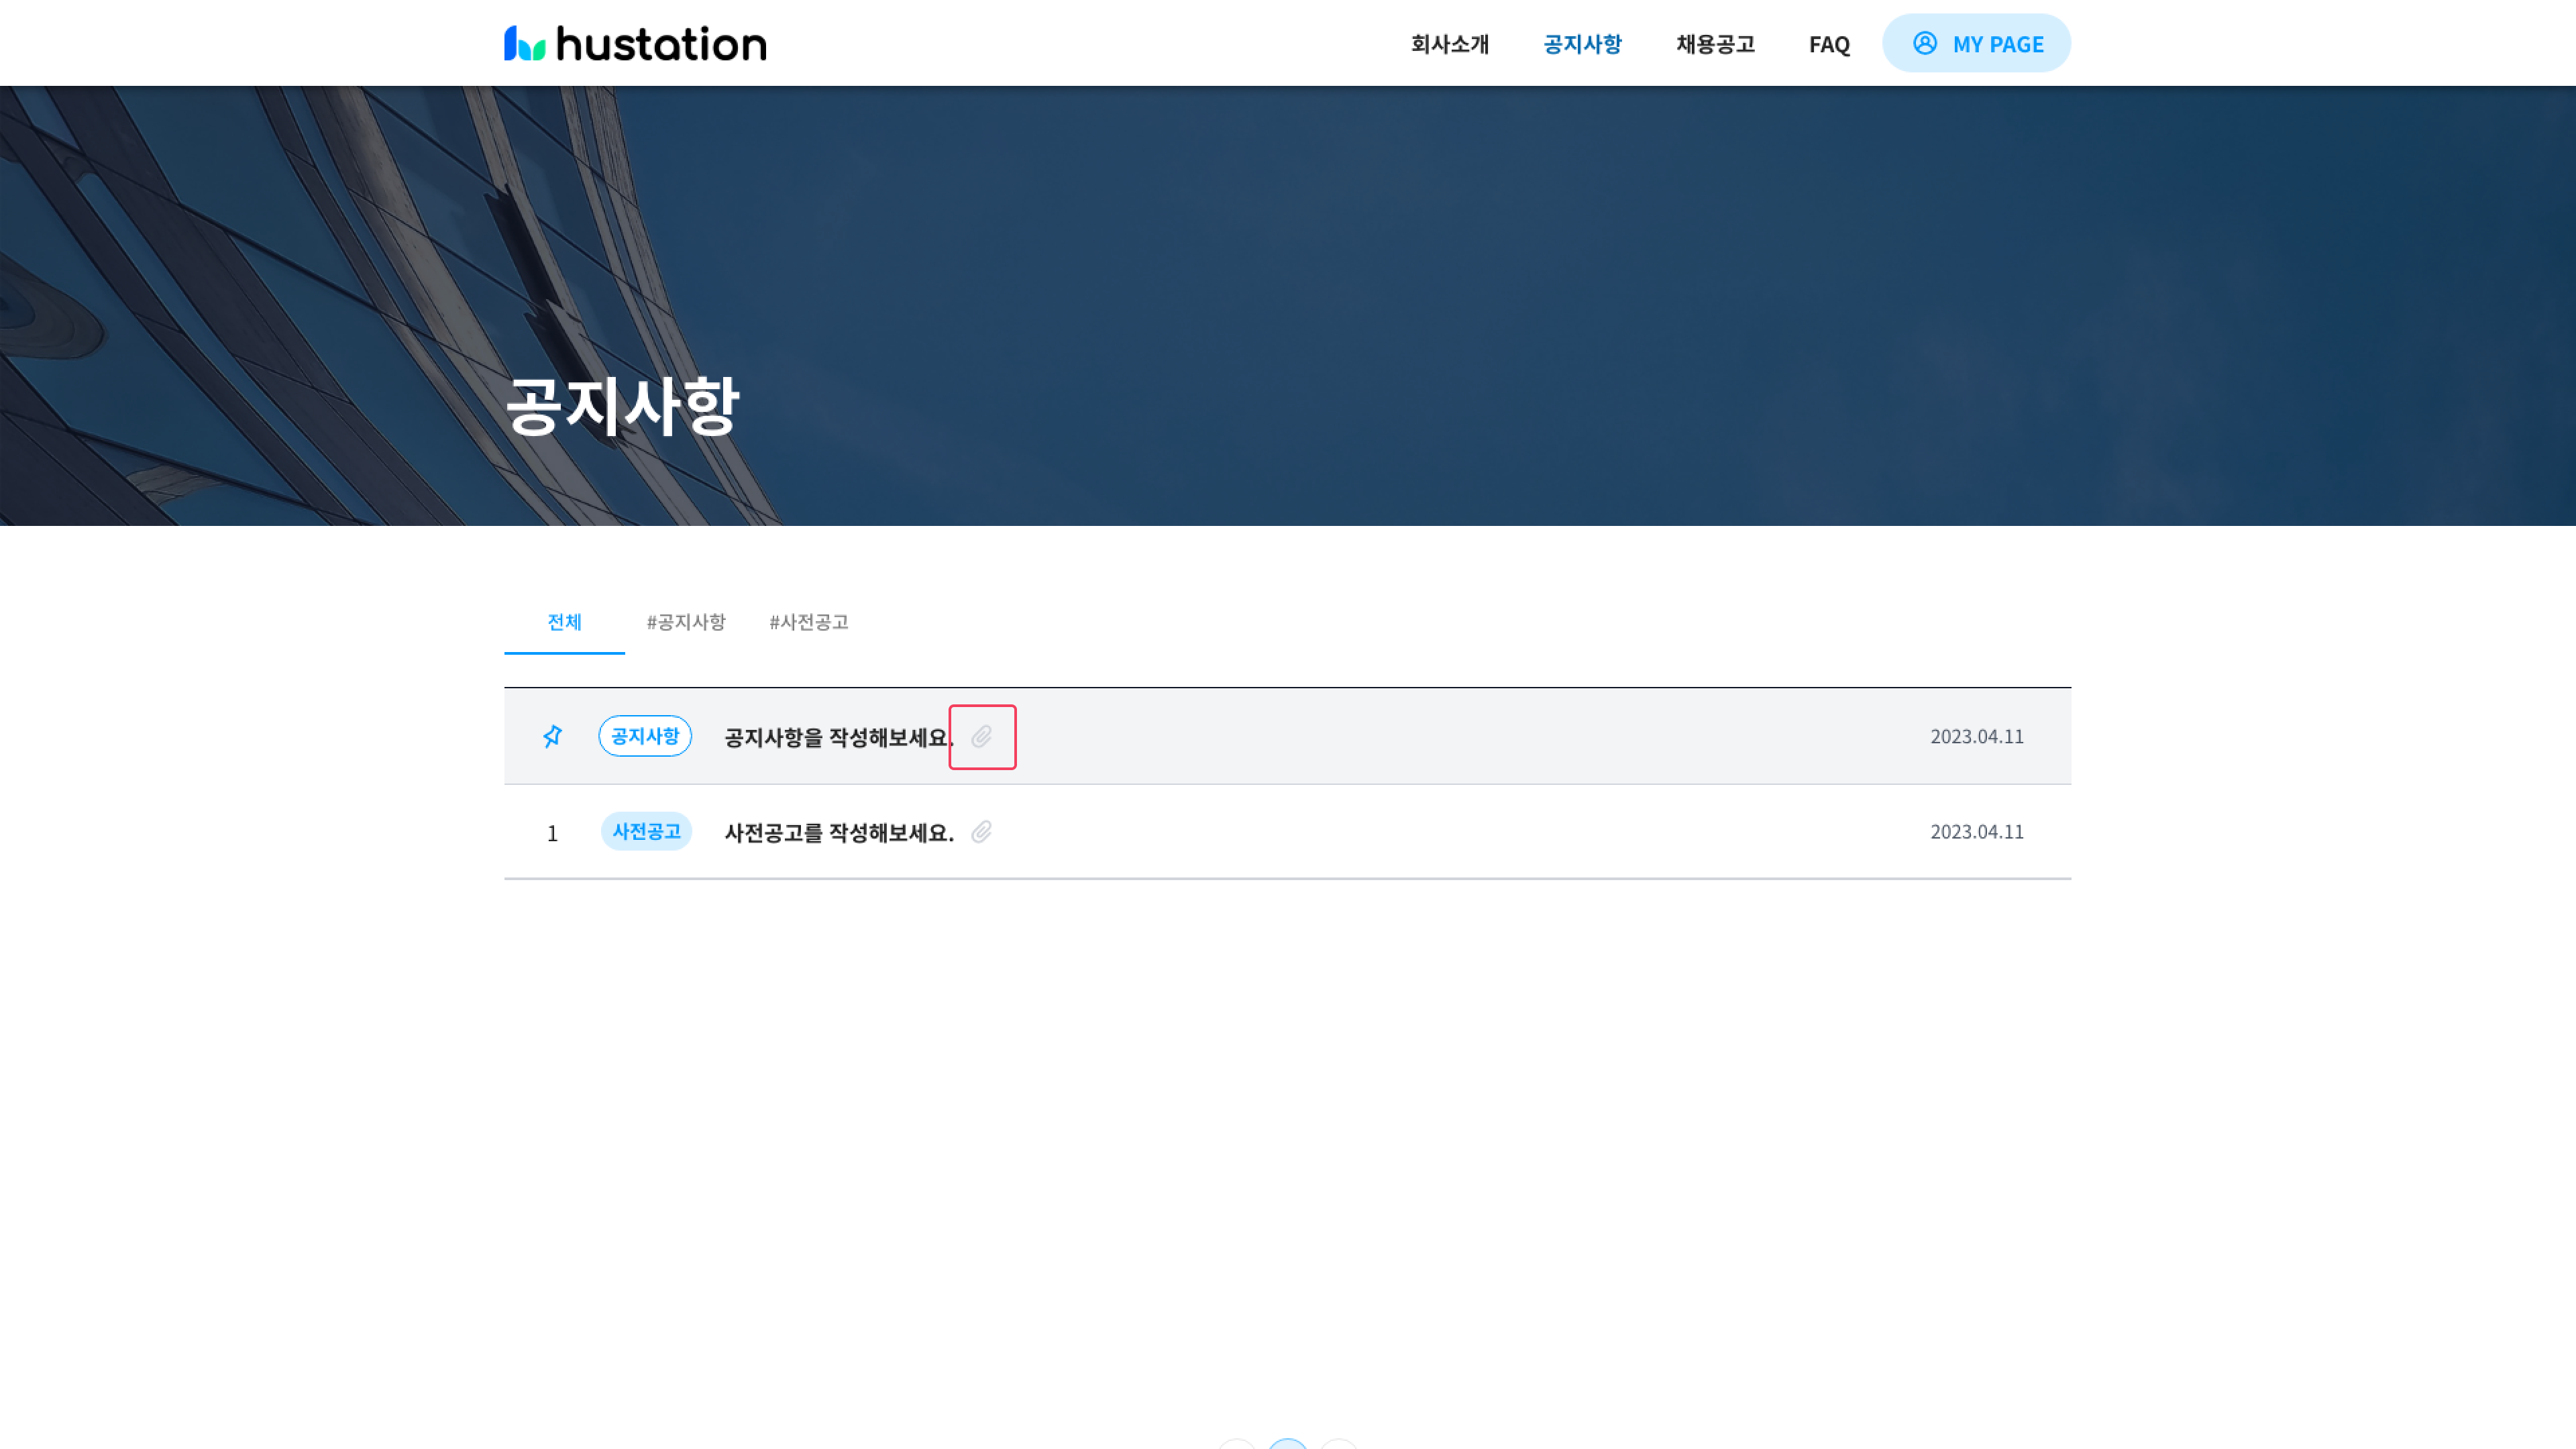Open the FAQ page
2576x1449 pixels.
pyautogui.click(x=1829, y=44)
